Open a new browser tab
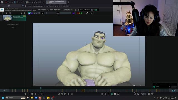178x100 pixels. tap(68, 2)
